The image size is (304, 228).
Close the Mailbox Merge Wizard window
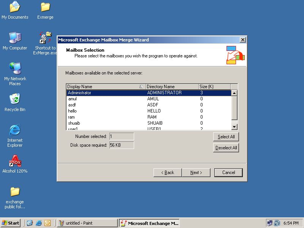click(243, 40)
